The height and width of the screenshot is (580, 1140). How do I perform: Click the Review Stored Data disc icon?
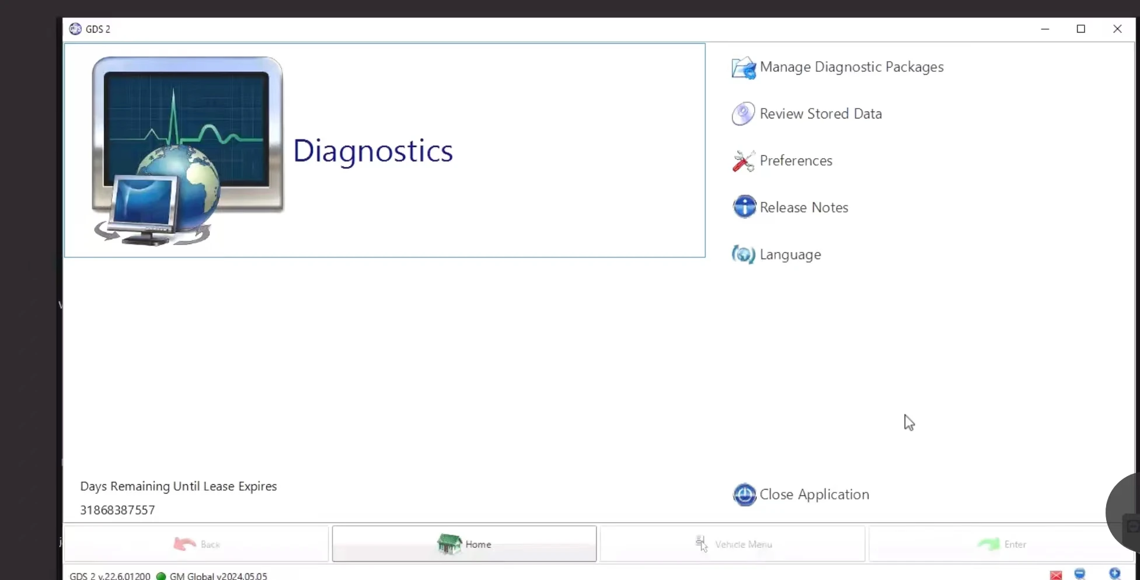[744, 114]
